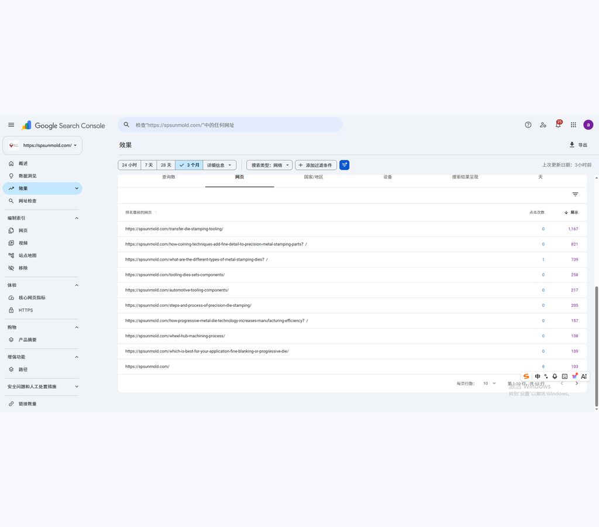Image resolution: width=599 pixels, height=527 pixels.
Task: Select the 7 天 date range
Action: tap(149, 165)
